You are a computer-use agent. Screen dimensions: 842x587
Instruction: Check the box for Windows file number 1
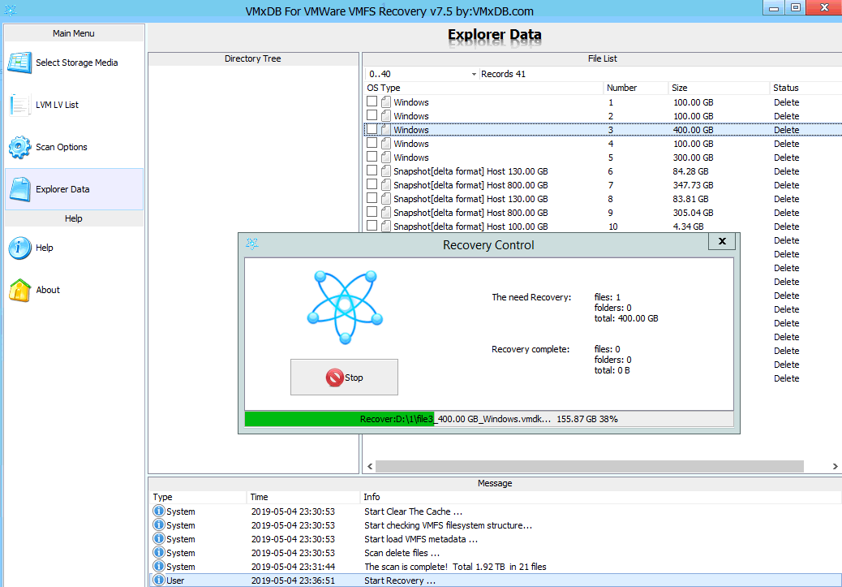click(372, 101)
